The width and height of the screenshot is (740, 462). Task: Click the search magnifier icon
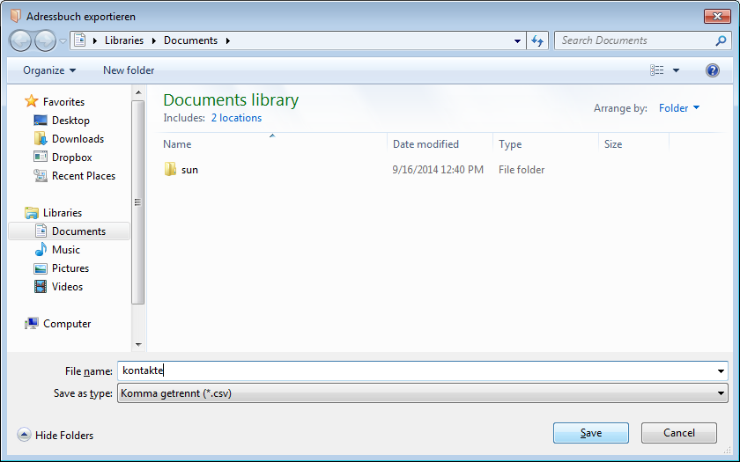(721, 40)
